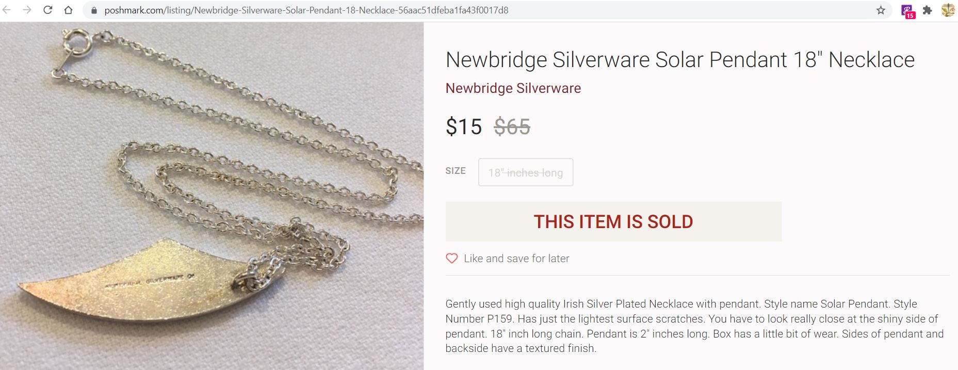The width and height of the screenshot is (958, 370).
Task: Click the browser forward arrow
Action: [x=27, y=10]
